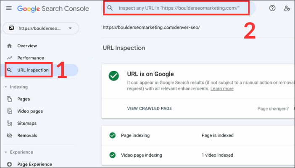Screen dimensions: 295x168
Task: Open the Removals tool
Action: pyautogui.click(x=27, y=135)
